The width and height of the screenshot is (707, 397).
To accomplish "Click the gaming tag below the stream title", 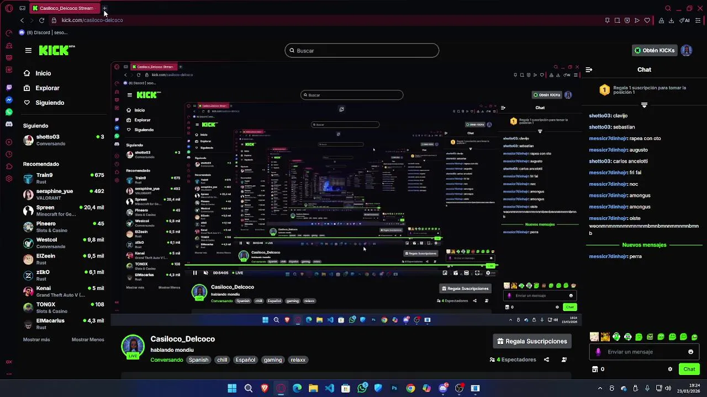I will pos(273,360).
